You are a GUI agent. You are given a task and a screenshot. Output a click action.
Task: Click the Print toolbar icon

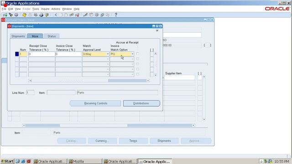pyautogui.click(x=41, y=15)
